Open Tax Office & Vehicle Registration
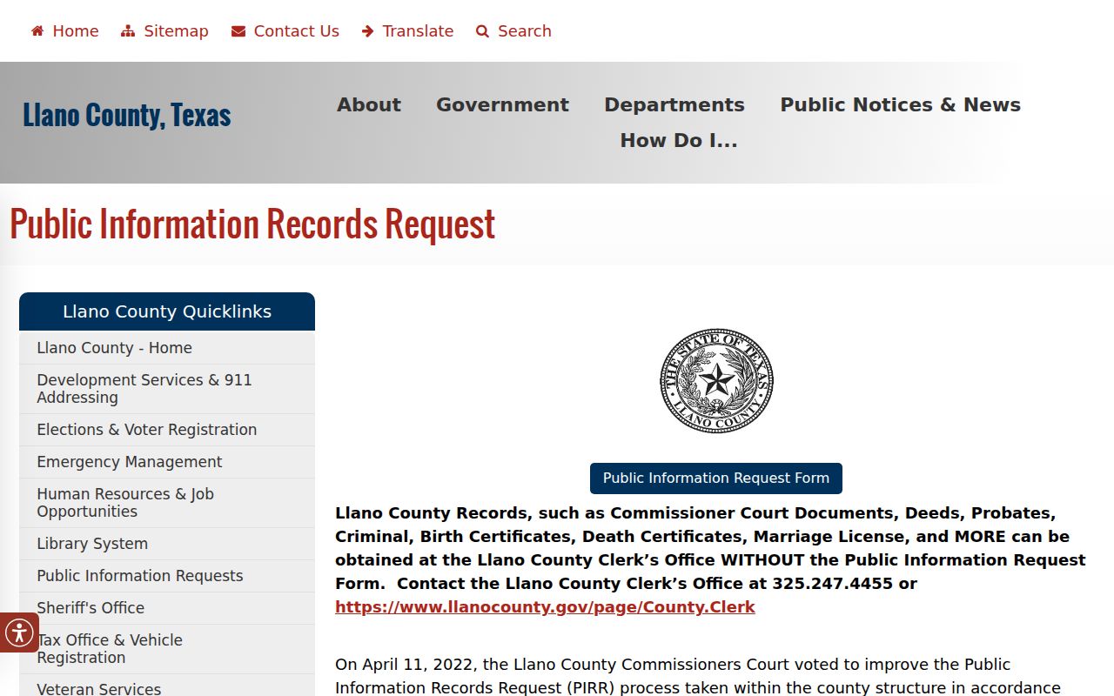This screenshot has height=696, width=1114. pyautogui.click(x=167, y=649)
